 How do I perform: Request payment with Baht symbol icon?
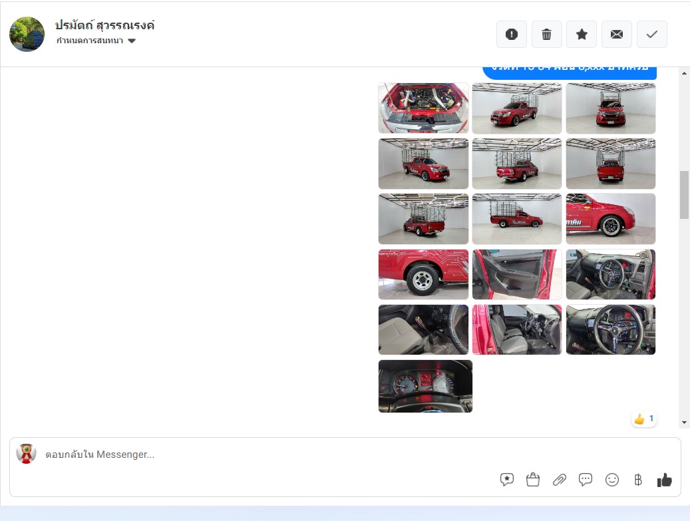coord(637,480)
